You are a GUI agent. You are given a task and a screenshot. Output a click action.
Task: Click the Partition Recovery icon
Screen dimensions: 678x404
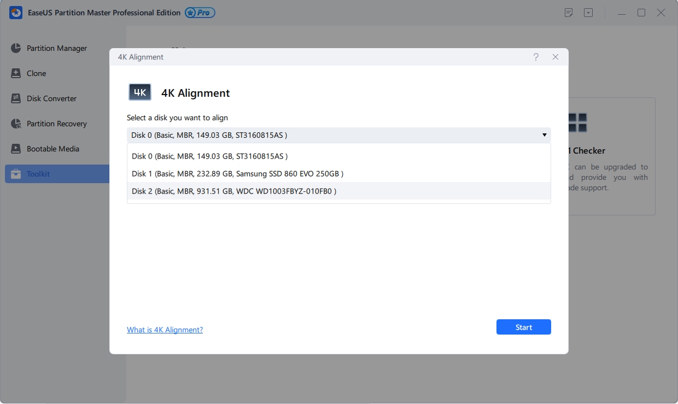[16, 124]
